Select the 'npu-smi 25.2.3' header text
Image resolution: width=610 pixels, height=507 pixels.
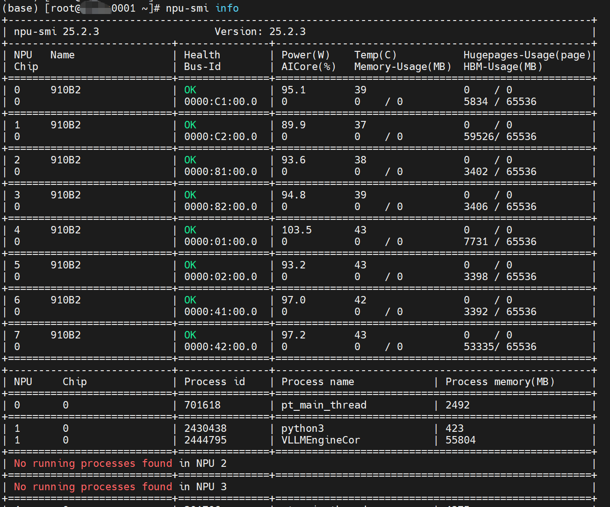pyautogui.click(x=57, y=31)
